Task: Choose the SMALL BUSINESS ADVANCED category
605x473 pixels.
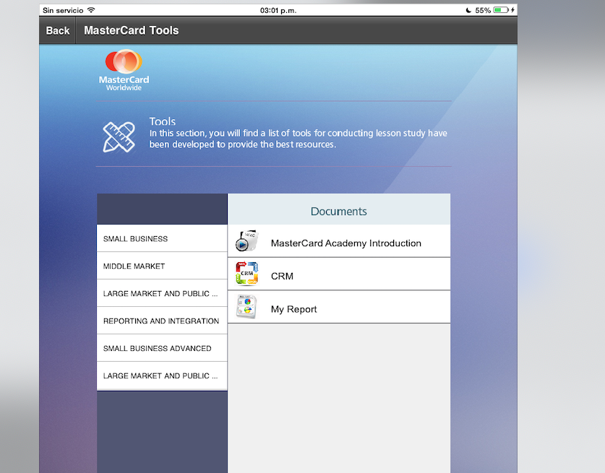Action: tap(162, 348)
